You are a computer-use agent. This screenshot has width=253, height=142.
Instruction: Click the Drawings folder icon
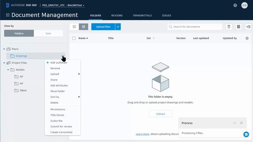coord(12,56)
